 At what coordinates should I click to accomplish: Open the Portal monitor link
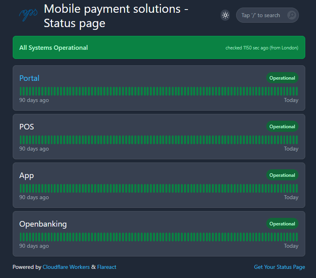(x=29, y=78)
